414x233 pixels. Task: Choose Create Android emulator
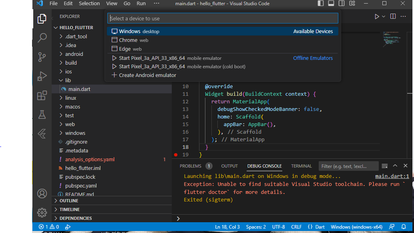coord(223,75)
